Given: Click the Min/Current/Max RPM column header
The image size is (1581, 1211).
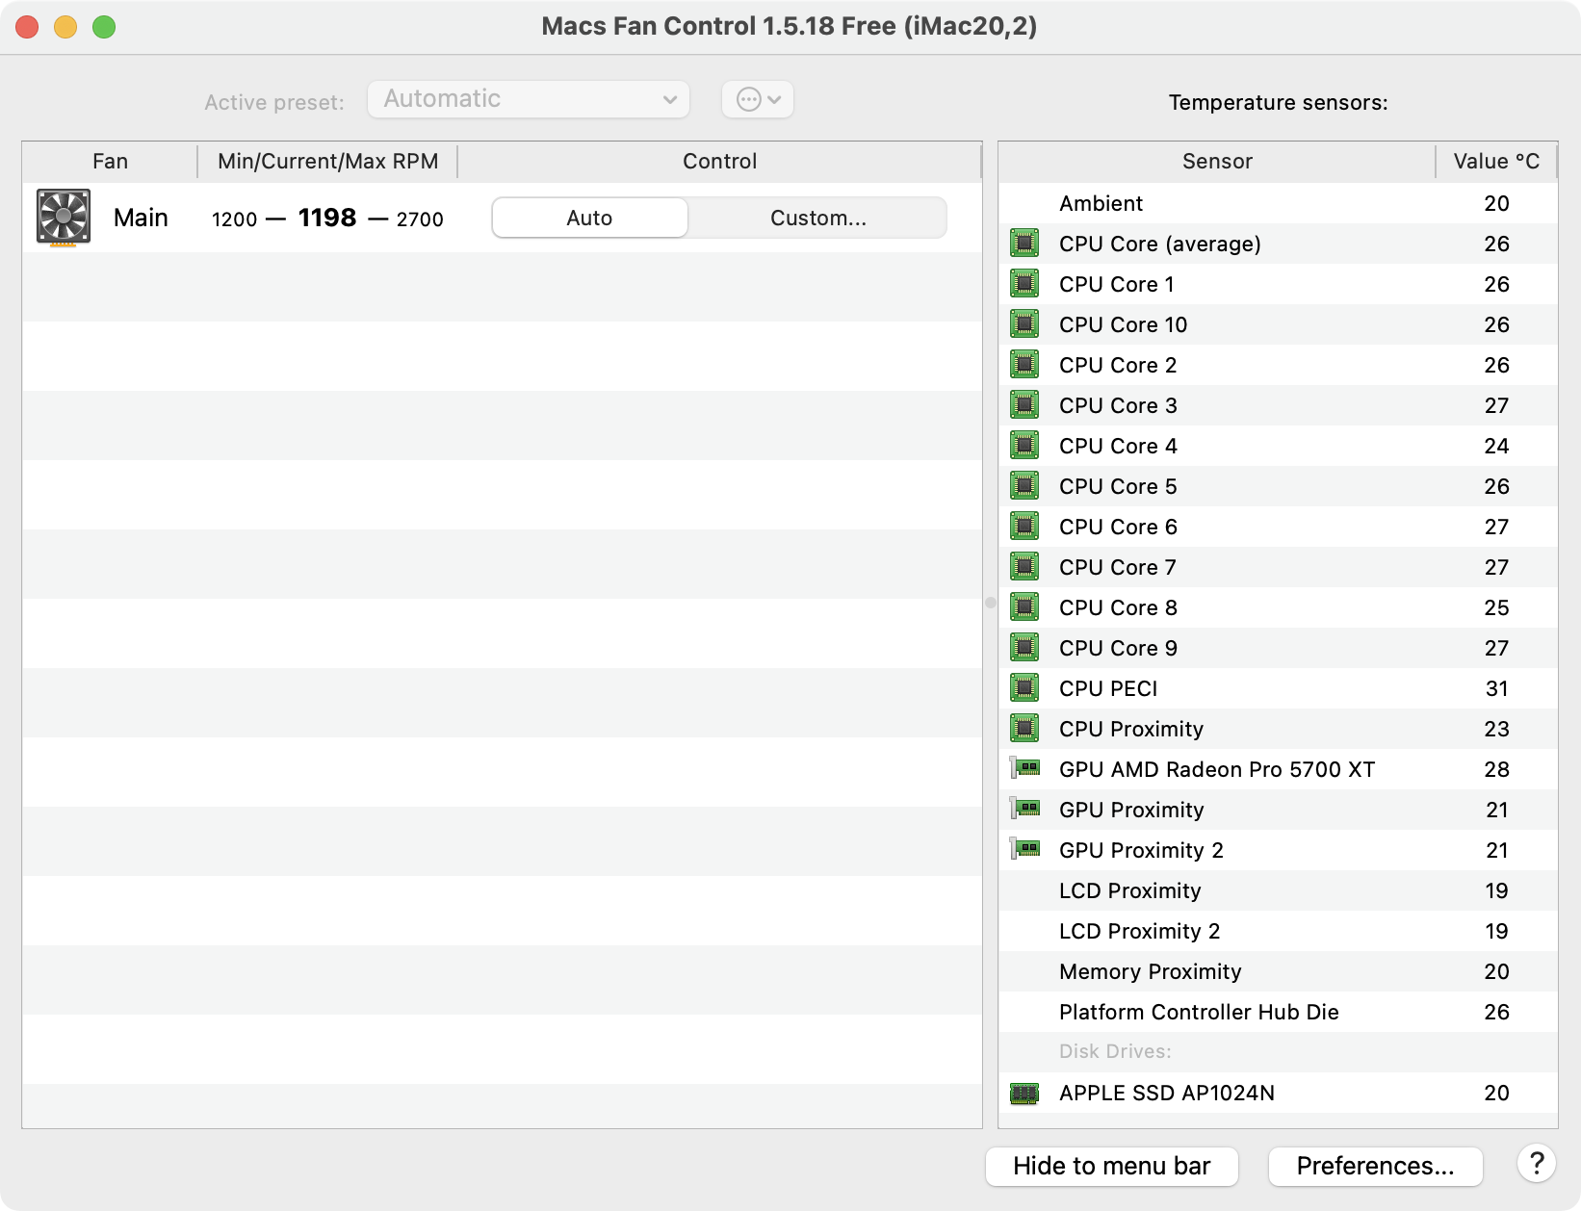Looking at the screenshot, I should coord(326,161).
